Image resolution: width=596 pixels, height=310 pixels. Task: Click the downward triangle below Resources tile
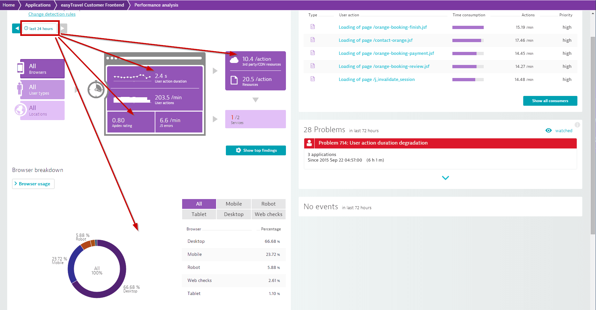click(256, 100)
